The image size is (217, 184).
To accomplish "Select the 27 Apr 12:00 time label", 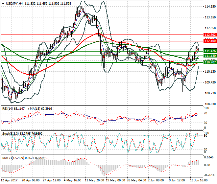I will [x=52, y=180].
